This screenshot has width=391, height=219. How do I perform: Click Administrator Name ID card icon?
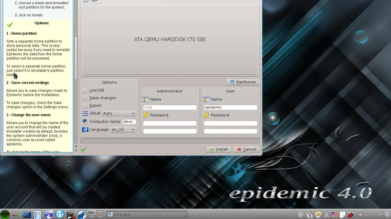click(146, 99)
